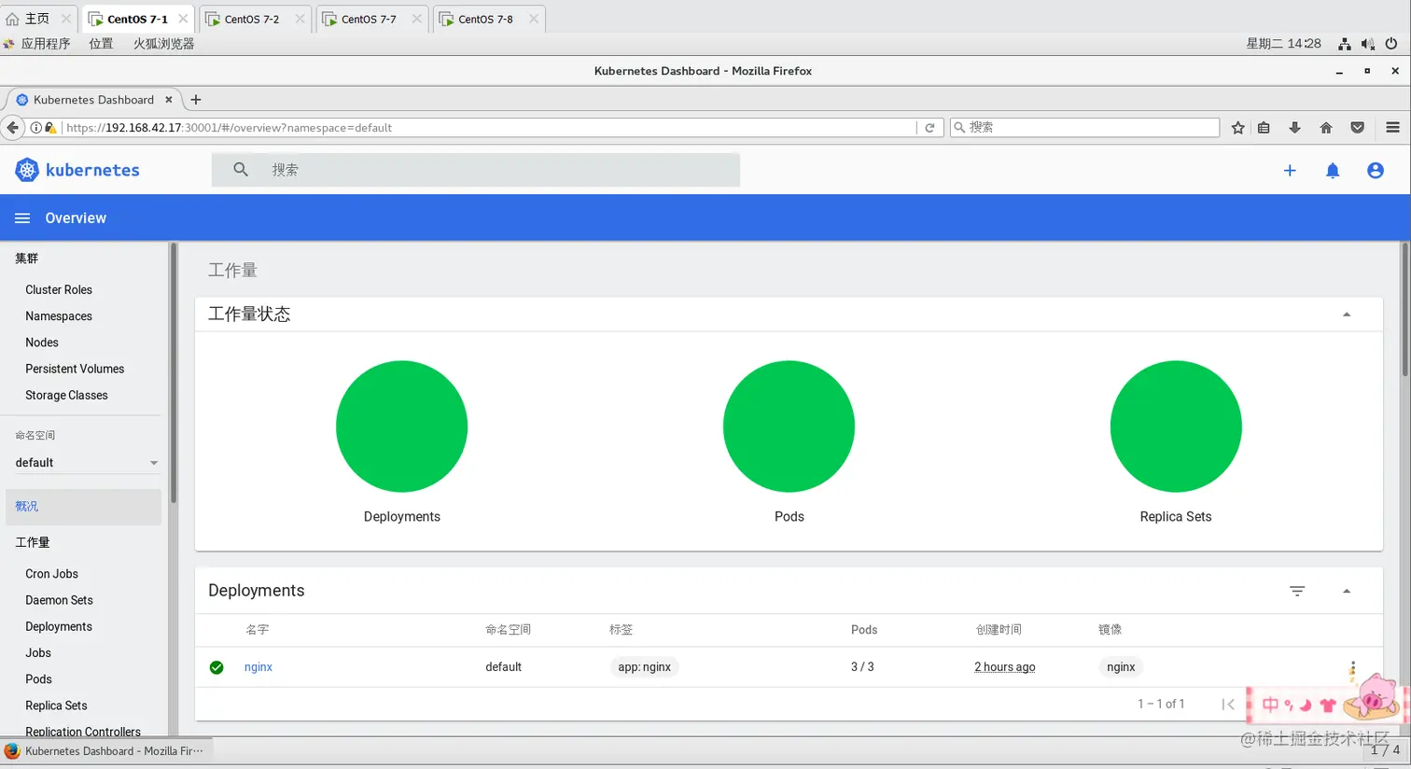
Task: Open the nginx deployment link
Action: 258,667
